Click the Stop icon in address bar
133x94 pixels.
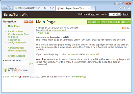click(53, 8)
